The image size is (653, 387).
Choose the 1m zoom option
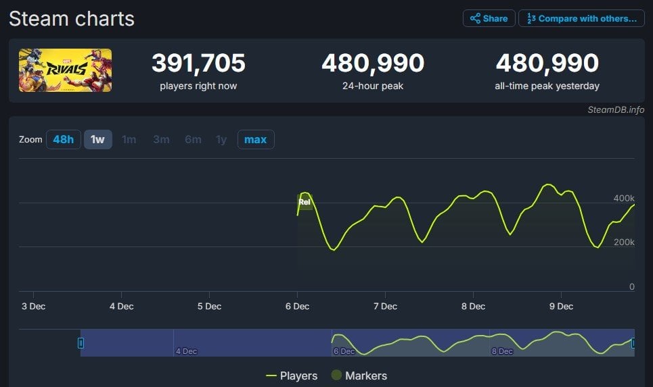click(129, 139)
